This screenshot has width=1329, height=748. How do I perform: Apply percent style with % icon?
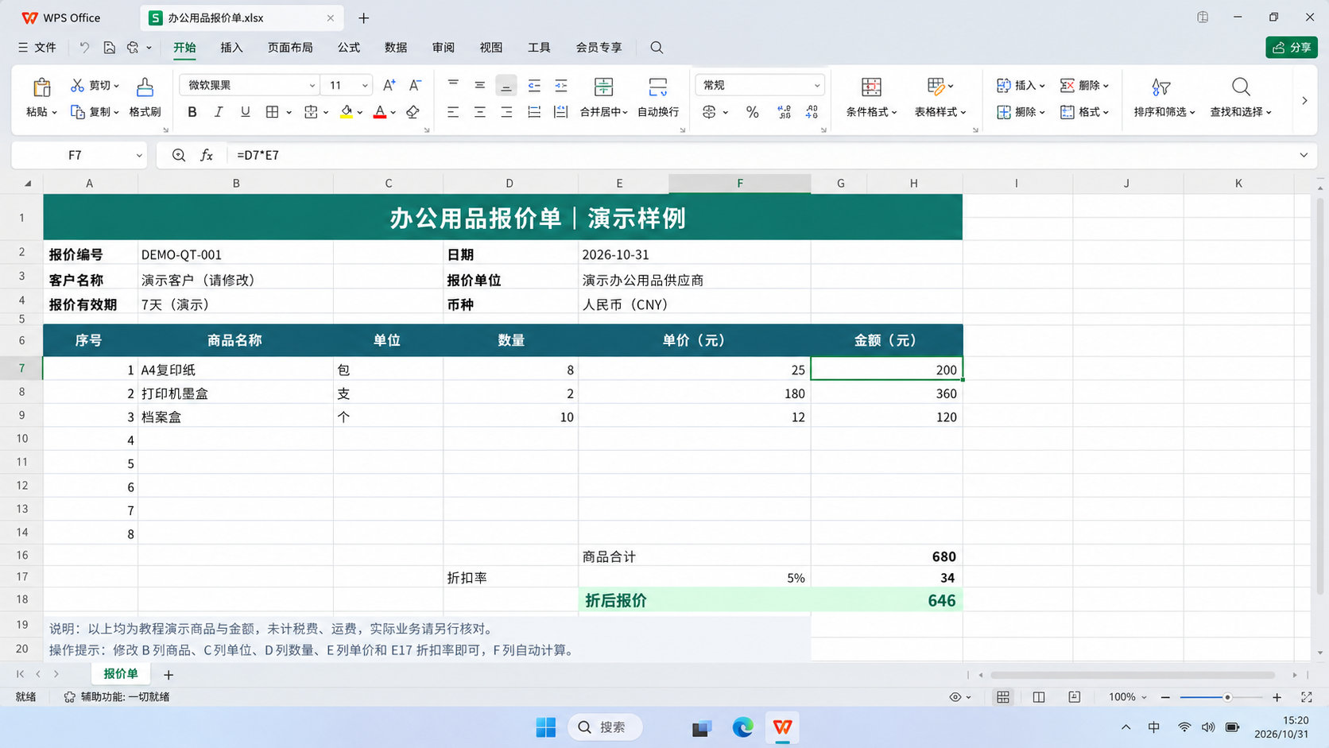(752, 112)
